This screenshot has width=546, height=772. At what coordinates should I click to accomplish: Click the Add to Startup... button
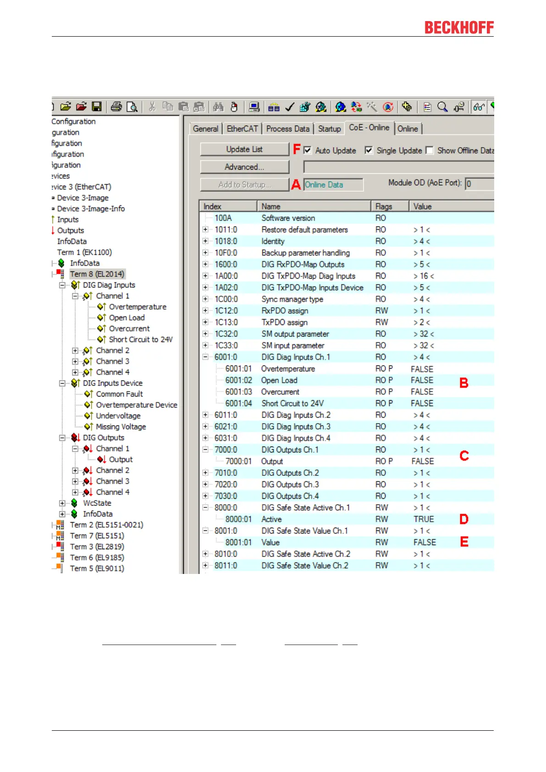[x=244, y=185]
